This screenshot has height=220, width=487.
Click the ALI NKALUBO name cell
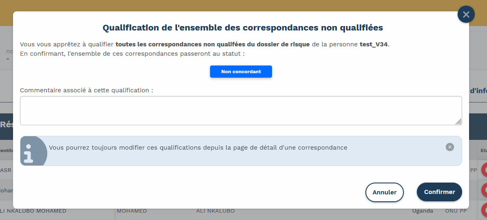click(x=215, y=211)
